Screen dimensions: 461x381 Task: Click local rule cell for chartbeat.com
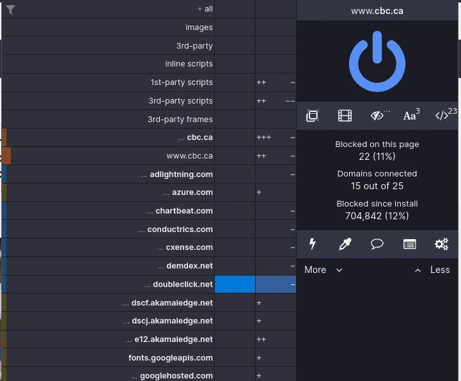pyautogui.click(x=276, y=211)
